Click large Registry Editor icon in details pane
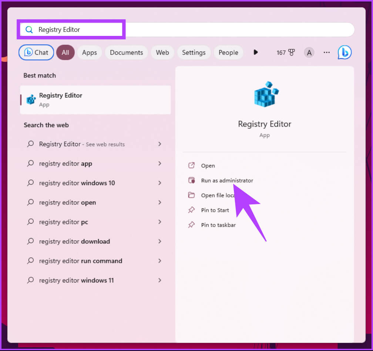 pyautogui.click(x=266, y=94)
